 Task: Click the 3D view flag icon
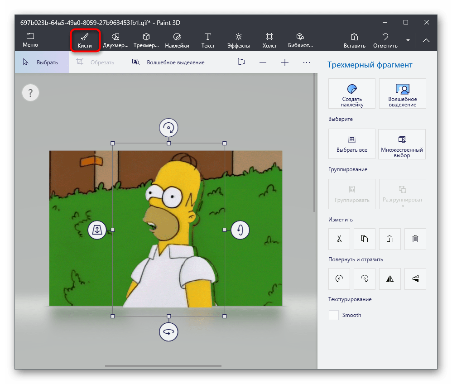click(241, 62)
